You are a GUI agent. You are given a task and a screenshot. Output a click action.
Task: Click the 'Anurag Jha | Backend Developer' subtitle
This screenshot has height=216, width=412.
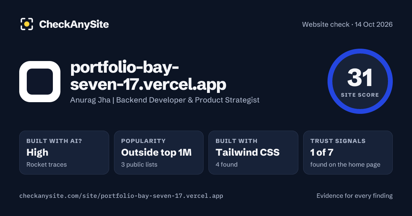[x=165, y=100]
